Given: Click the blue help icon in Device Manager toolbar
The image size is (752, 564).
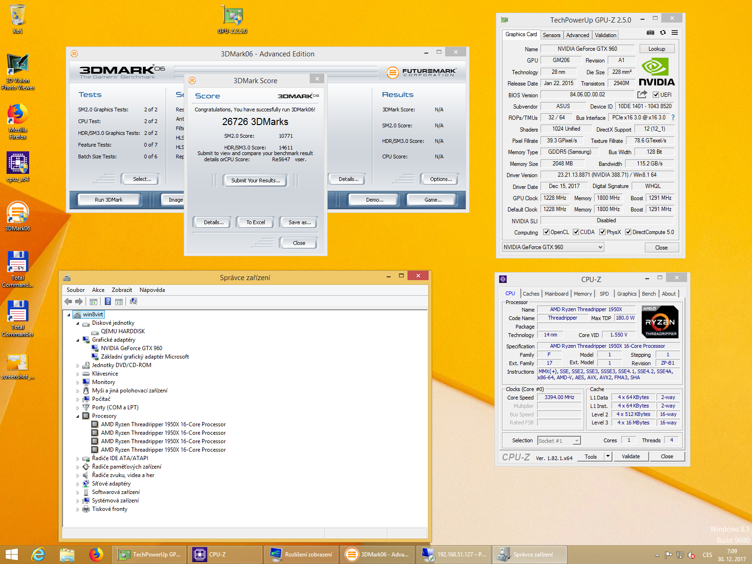Looking at the screenshot, I should click(x=108, y=301).
